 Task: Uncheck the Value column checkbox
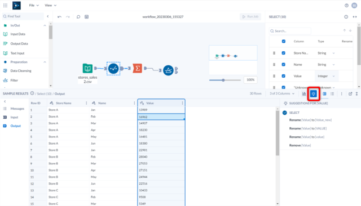284,76
